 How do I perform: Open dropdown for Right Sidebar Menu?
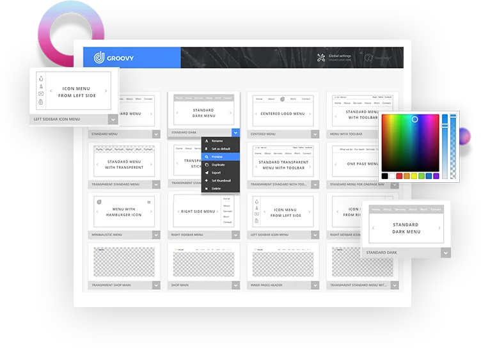235,235
